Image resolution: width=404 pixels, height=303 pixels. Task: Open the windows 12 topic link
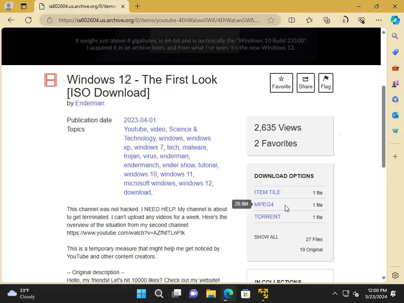click(x=195, y=183)
